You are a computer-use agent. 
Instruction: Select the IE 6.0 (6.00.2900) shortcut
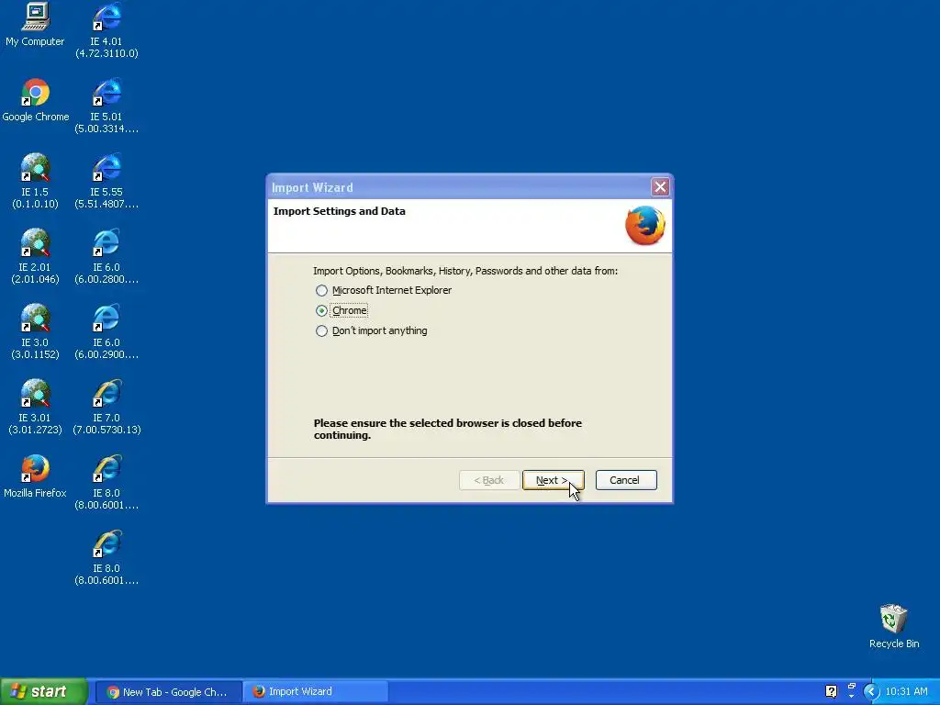(106, 331)
